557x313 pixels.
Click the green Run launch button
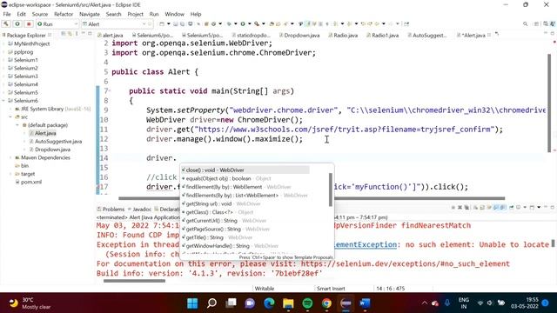[17, 24]
